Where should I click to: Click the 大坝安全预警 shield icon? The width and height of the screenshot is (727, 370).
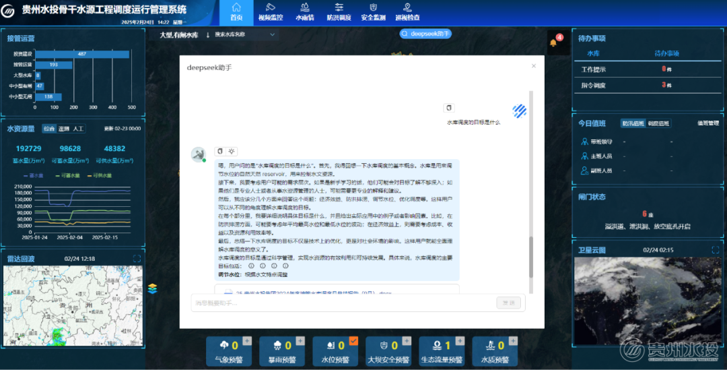tap(384, 345)
